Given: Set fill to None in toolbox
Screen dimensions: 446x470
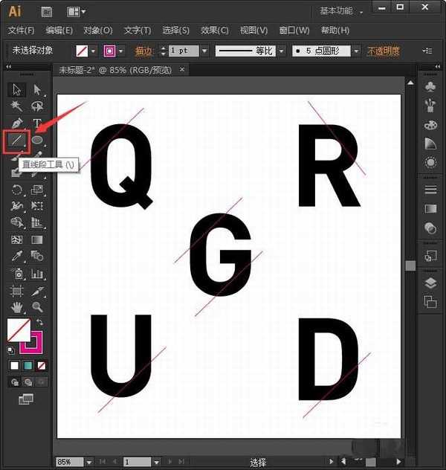Looking at the screenshot, I should [x=42, y=366].
